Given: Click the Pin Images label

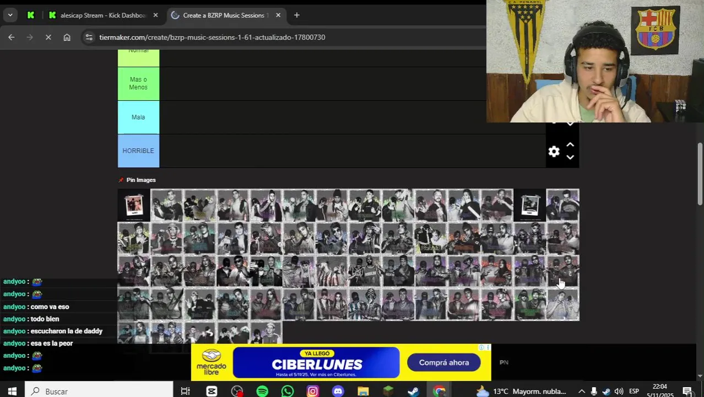Looking at the screenshot, I should (141, 180).
